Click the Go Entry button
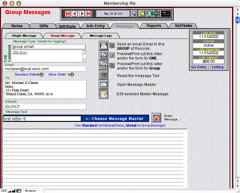Viewport: 240px width, 193px height. click(x=198, y=67)
